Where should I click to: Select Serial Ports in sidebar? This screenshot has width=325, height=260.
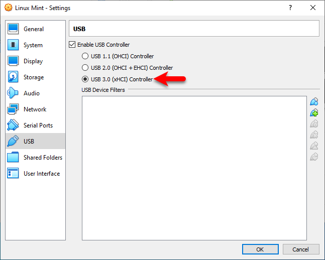(38, 125)
